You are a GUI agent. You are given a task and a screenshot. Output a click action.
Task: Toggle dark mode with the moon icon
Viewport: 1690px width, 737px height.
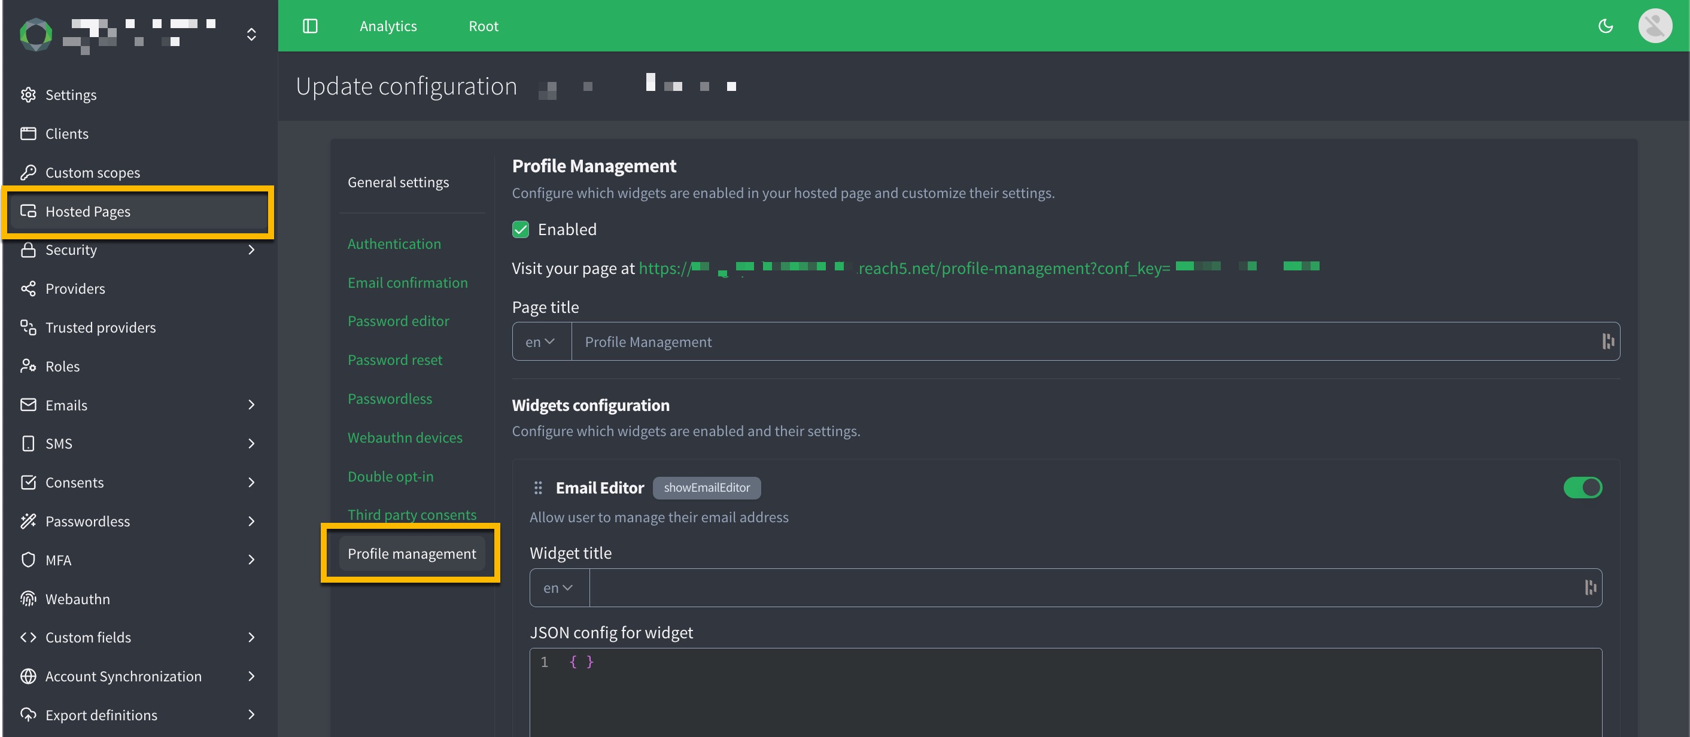tap(1604, 26)
